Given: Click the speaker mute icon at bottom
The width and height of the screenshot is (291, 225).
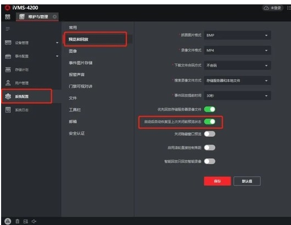Looking at the screenshot, I should point(34,221).
